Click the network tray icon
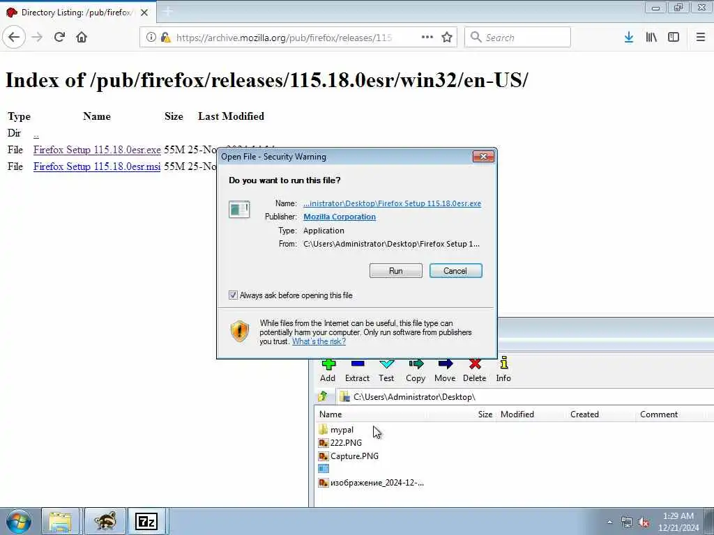The height and width of the screenshot is (535, 714). [x=627, y=522]
